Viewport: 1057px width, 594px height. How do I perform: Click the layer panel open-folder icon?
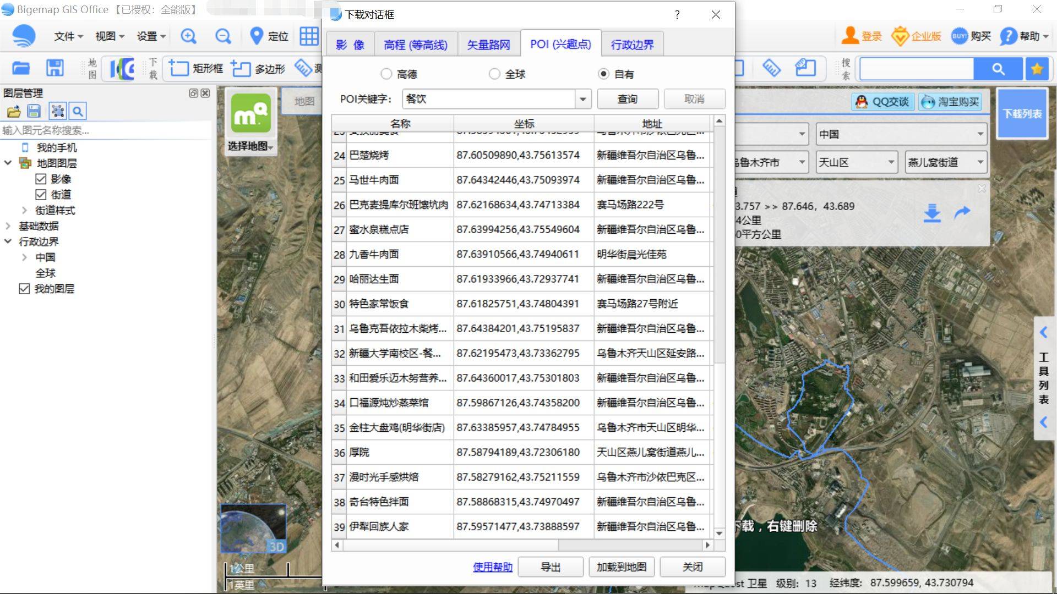coord(14,112)
